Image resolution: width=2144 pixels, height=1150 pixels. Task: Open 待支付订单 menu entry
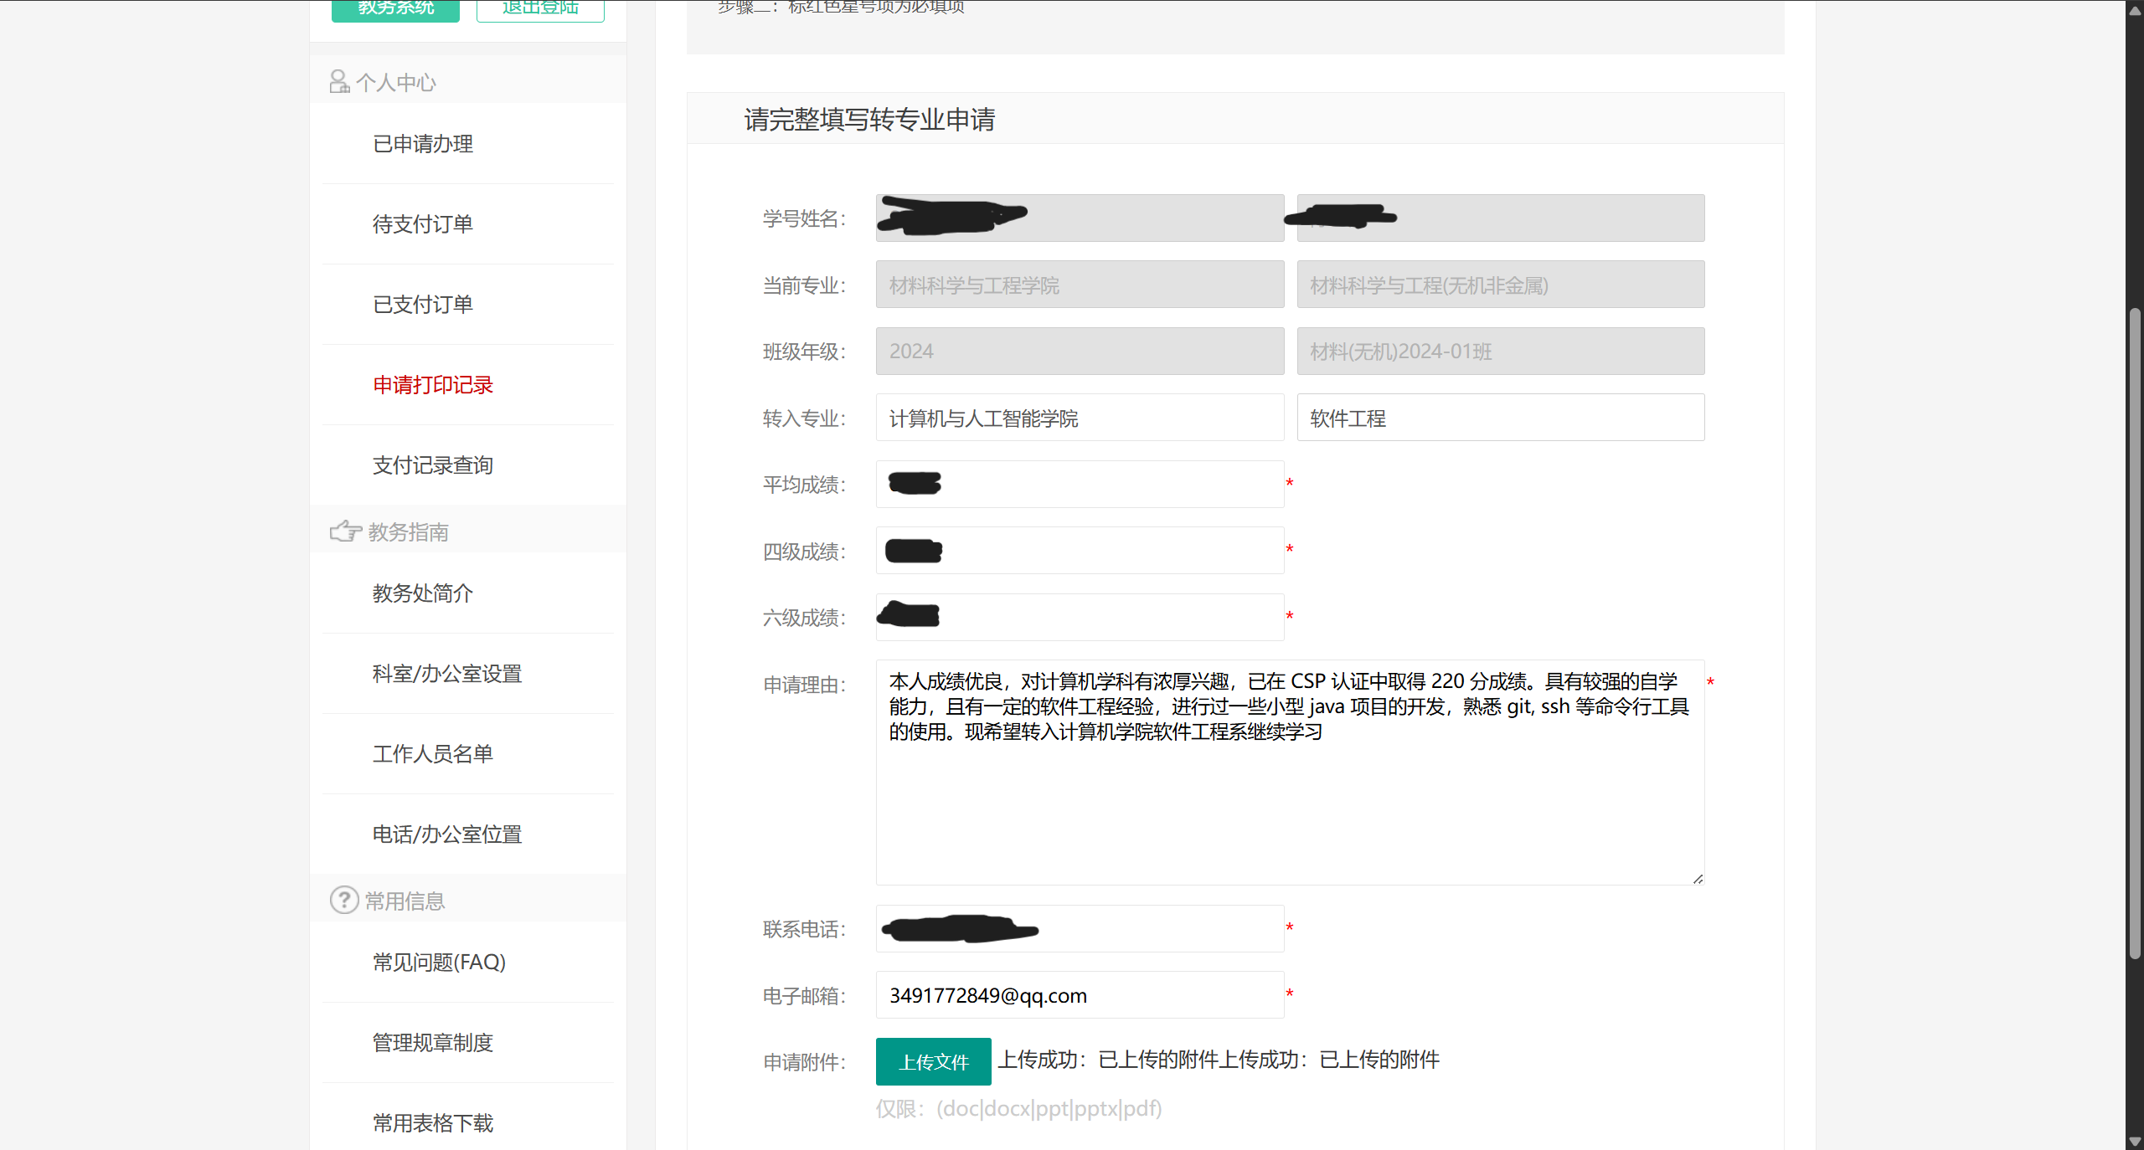[x=423, y=224]
